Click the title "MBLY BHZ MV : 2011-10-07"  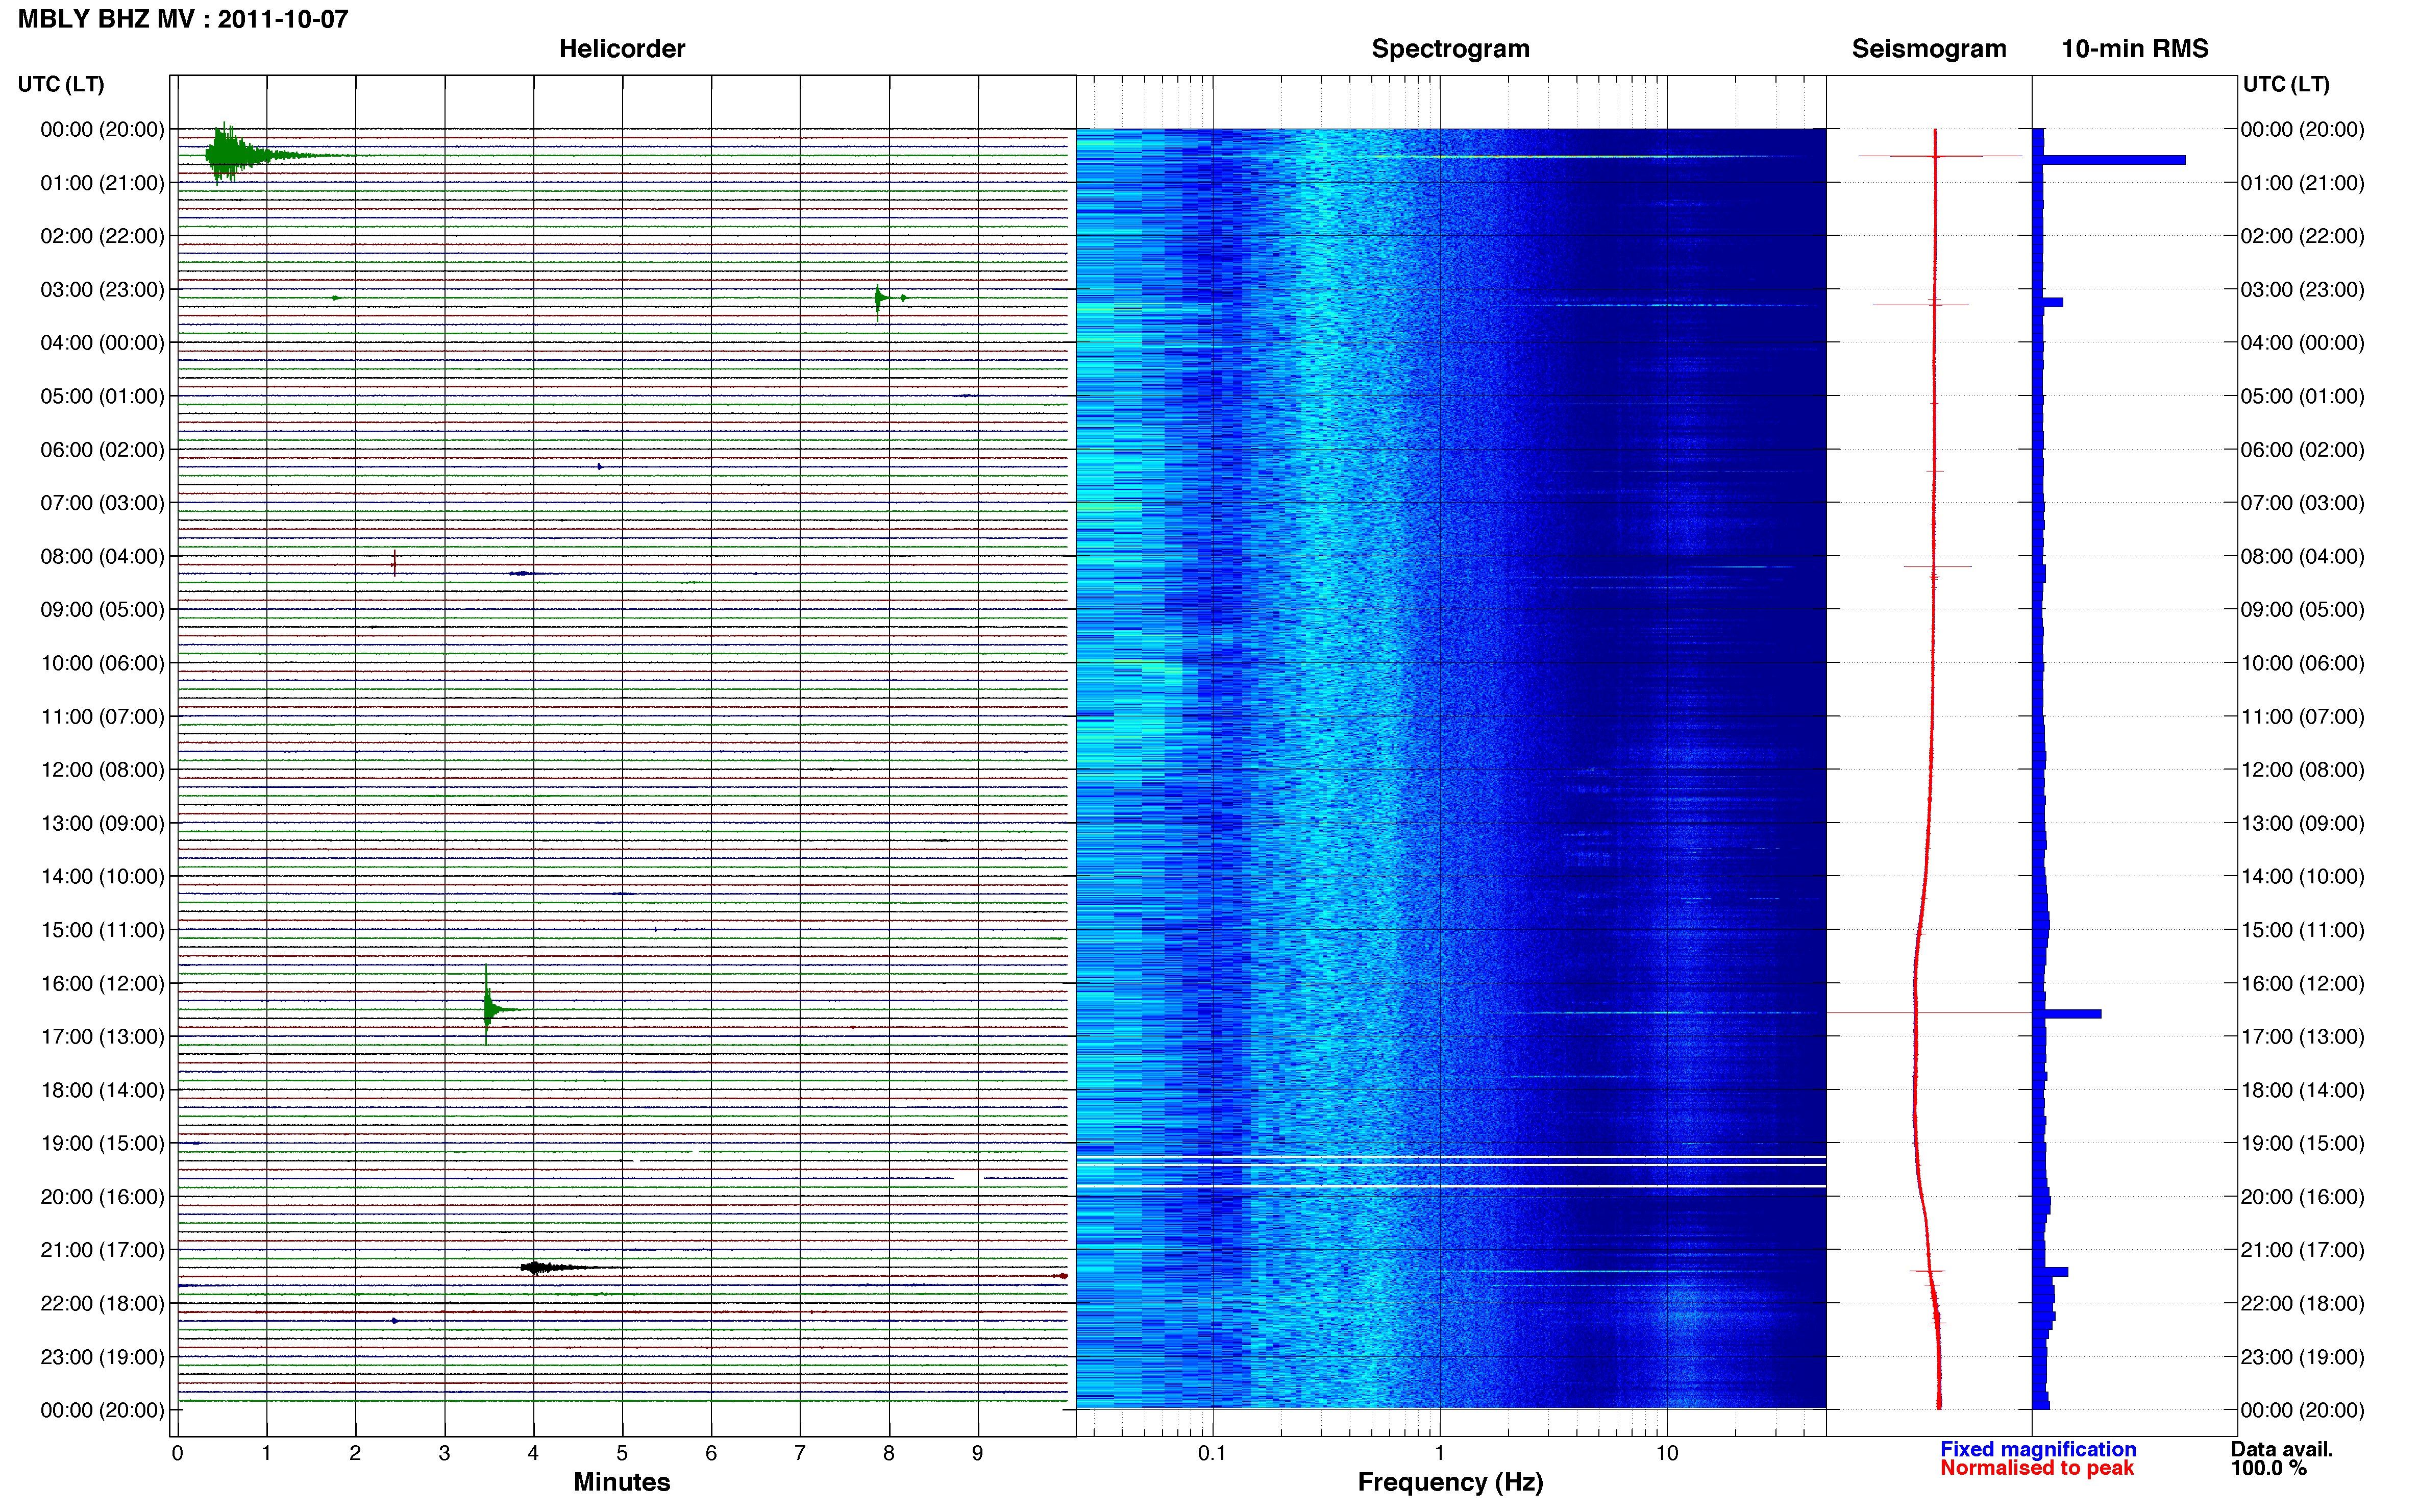point(183,19)
